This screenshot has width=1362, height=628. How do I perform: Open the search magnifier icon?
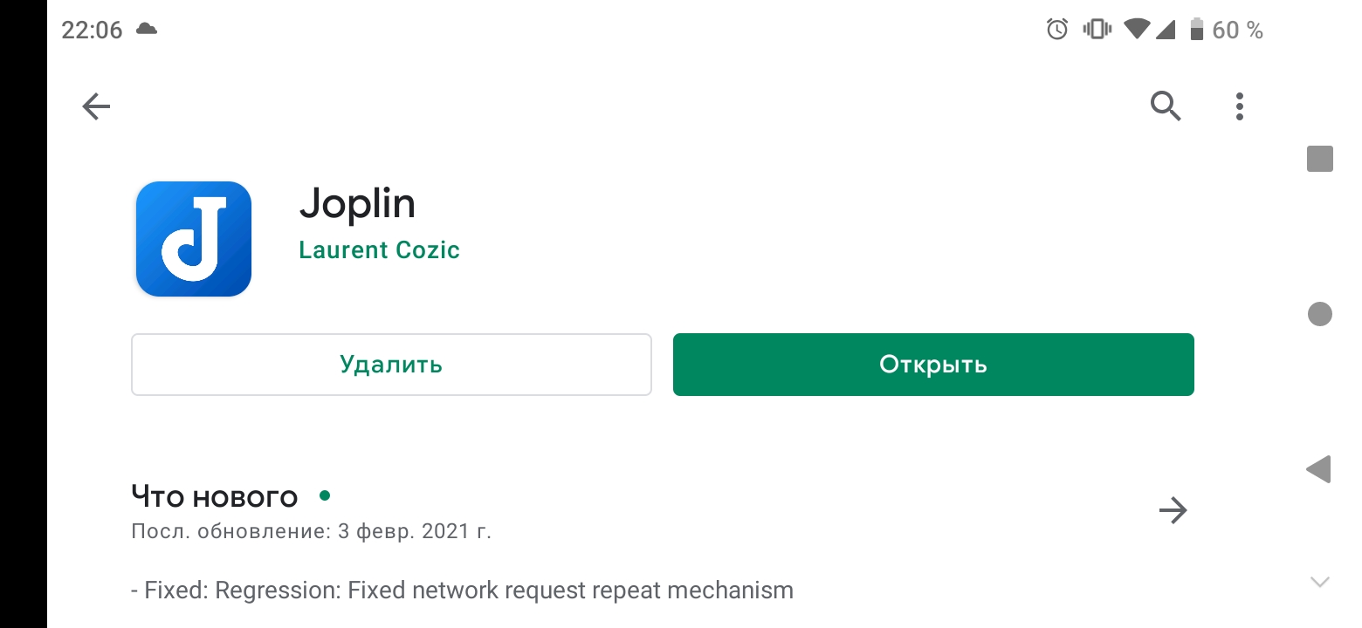point(1166,106)
